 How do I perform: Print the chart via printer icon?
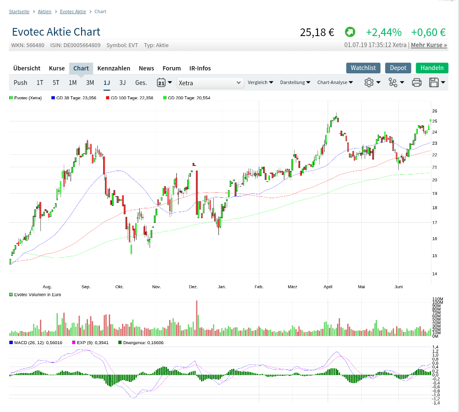pyautogui.click(x=416, y=83)
